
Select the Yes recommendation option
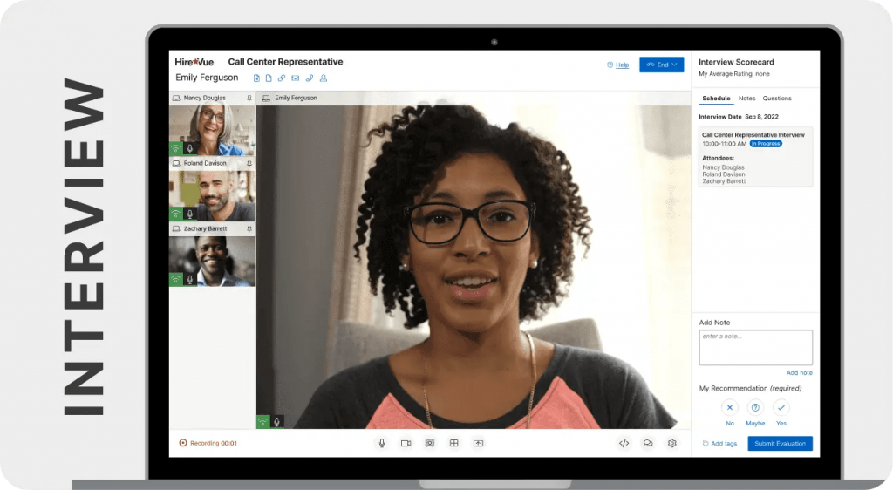pos(781,407)
